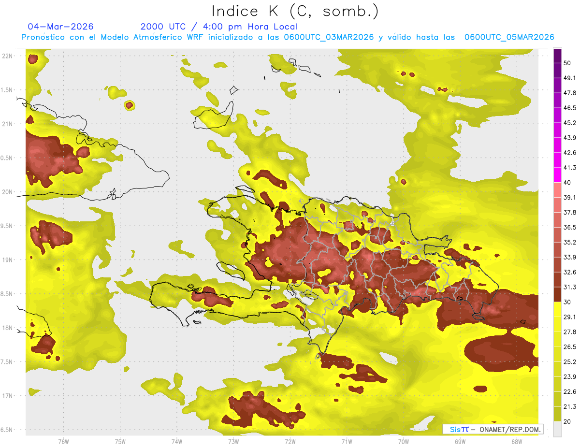Pick the salmon swatch between 39.1 and 40
This screenshot has width=580, height=448.
coord(557,190)
